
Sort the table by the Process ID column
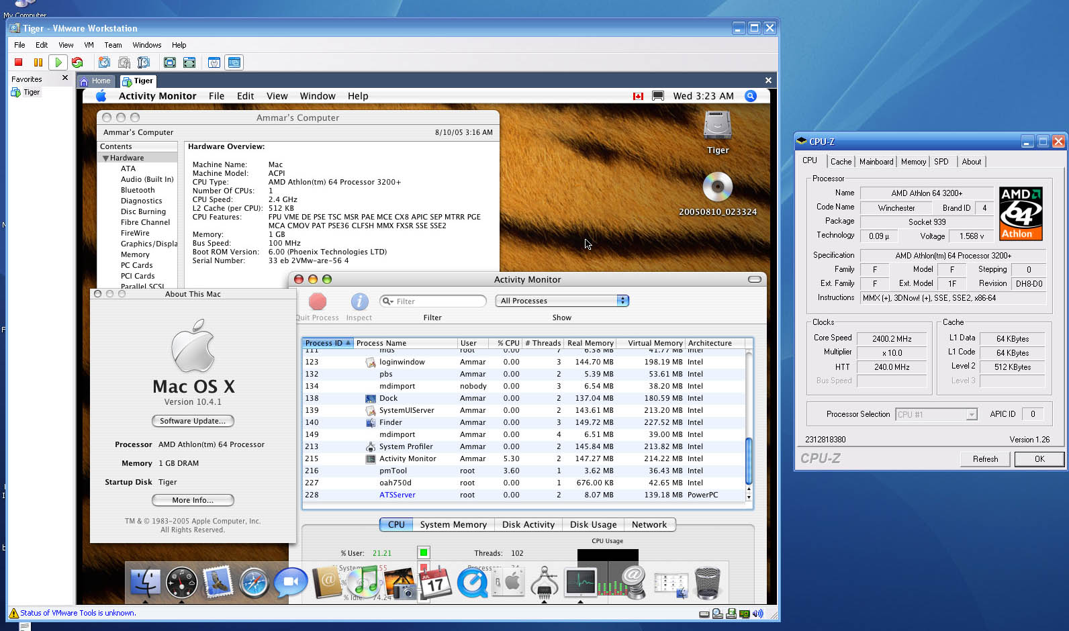pyautogui.click(x=327, y=343)
